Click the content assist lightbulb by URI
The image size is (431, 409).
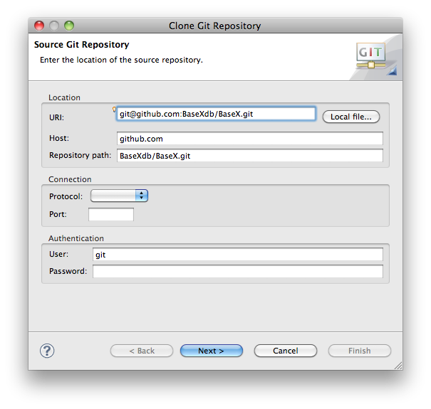pos(115,110)
